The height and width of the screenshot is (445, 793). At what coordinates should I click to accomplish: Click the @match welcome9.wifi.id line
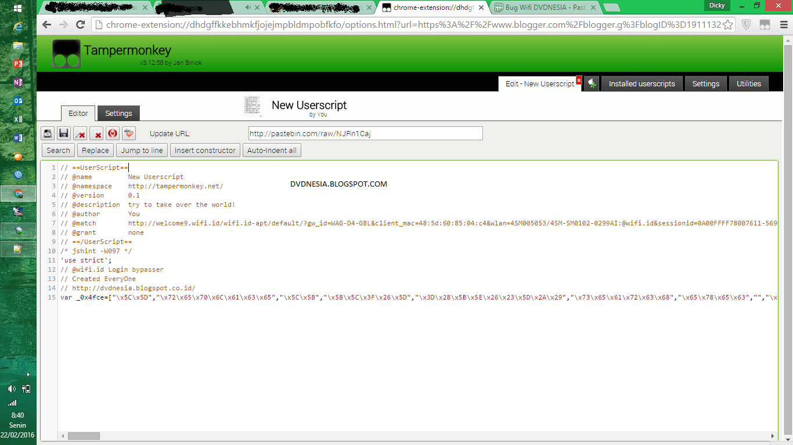click(x=418, y=223)
